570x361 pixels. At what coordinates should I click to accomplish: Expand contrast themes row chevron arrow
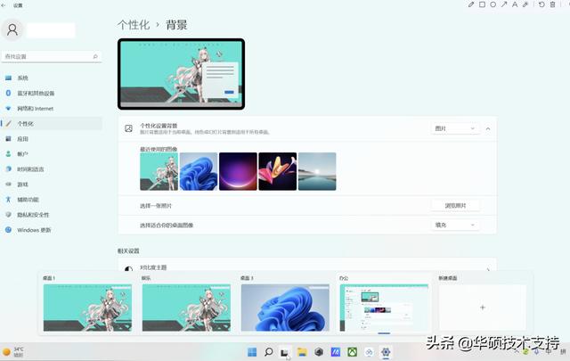pos(488,269)
